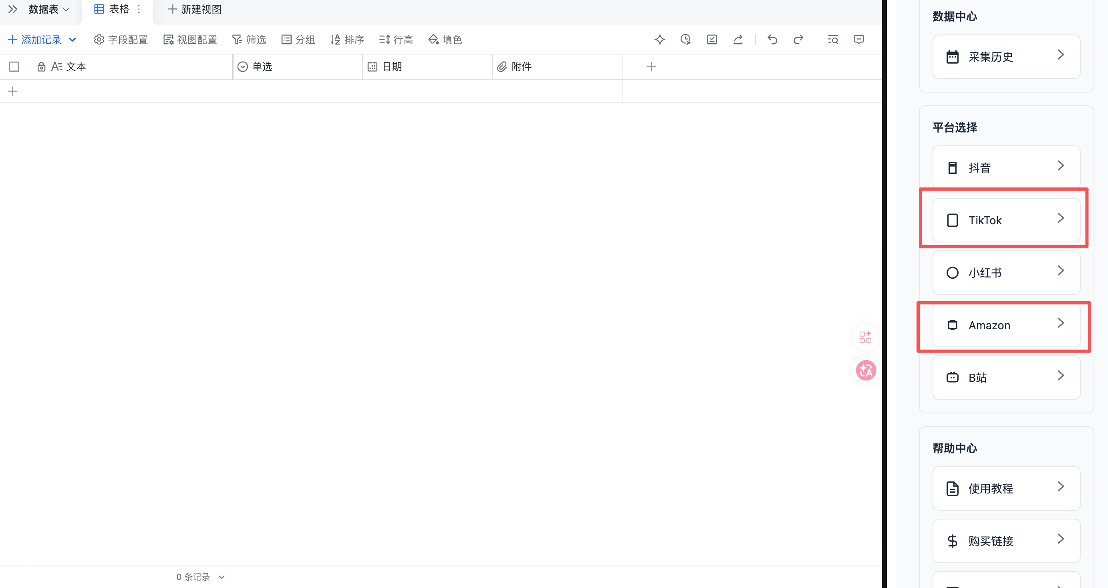Screen dimensions: 1108x588
Task: Click the 文本 column header
Action: (117, 66)
